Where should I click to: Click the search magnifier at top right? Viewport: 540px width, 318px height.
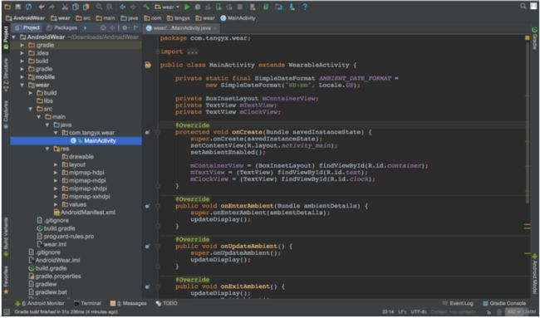(523, 6)
